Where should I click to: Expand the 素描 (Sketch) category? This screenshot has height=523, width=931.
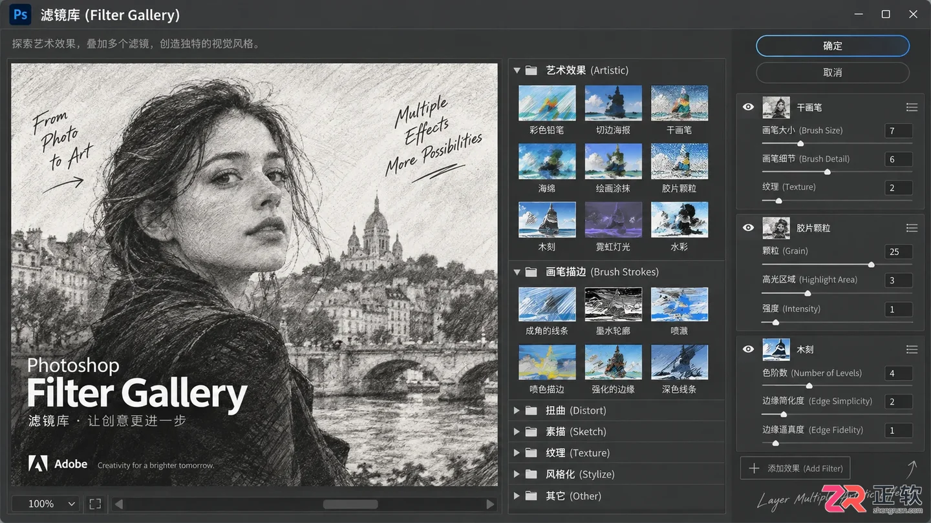click(517, 432)
